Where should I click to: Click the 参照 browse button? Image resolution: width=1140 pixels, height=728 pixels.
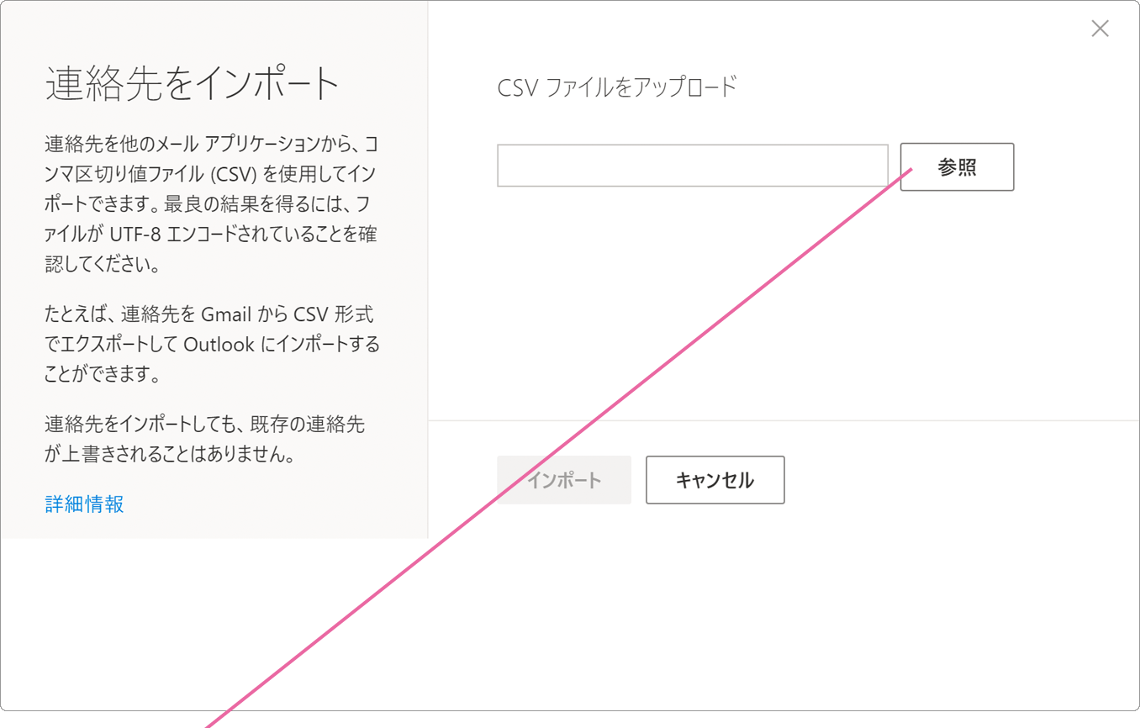(957, 167)
